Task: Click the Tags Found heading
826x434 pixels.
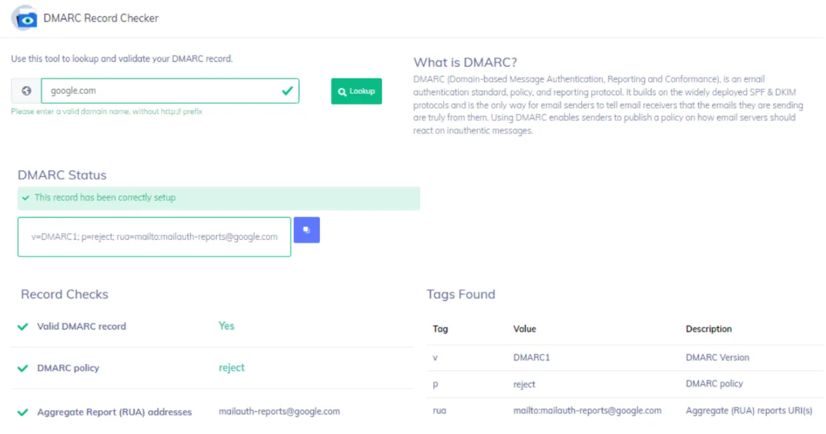Action: coord(461,294)
